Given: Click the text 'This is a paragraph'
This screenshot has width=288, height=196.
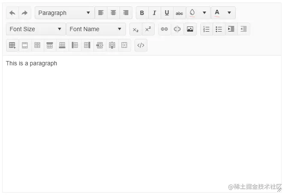Looking at the screenshot, I should pyautogui.click(x=31, y=64).
